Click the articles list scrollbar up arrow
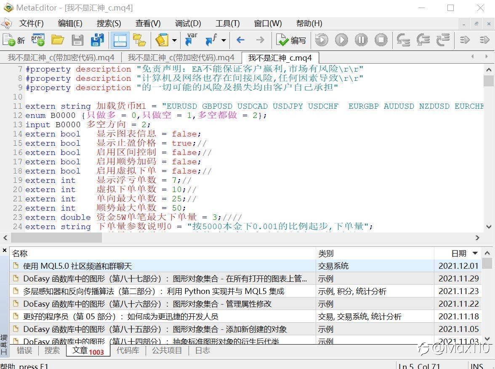Screen dimensions: 495x369 487,253
